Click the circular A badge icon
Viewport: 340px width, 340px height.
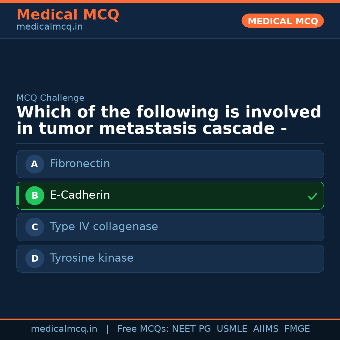35,164
